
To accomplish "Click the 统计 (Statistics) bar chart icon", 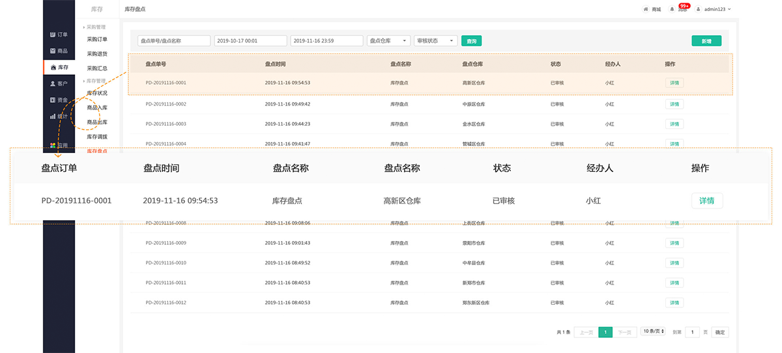I will [x=53, y=117].
